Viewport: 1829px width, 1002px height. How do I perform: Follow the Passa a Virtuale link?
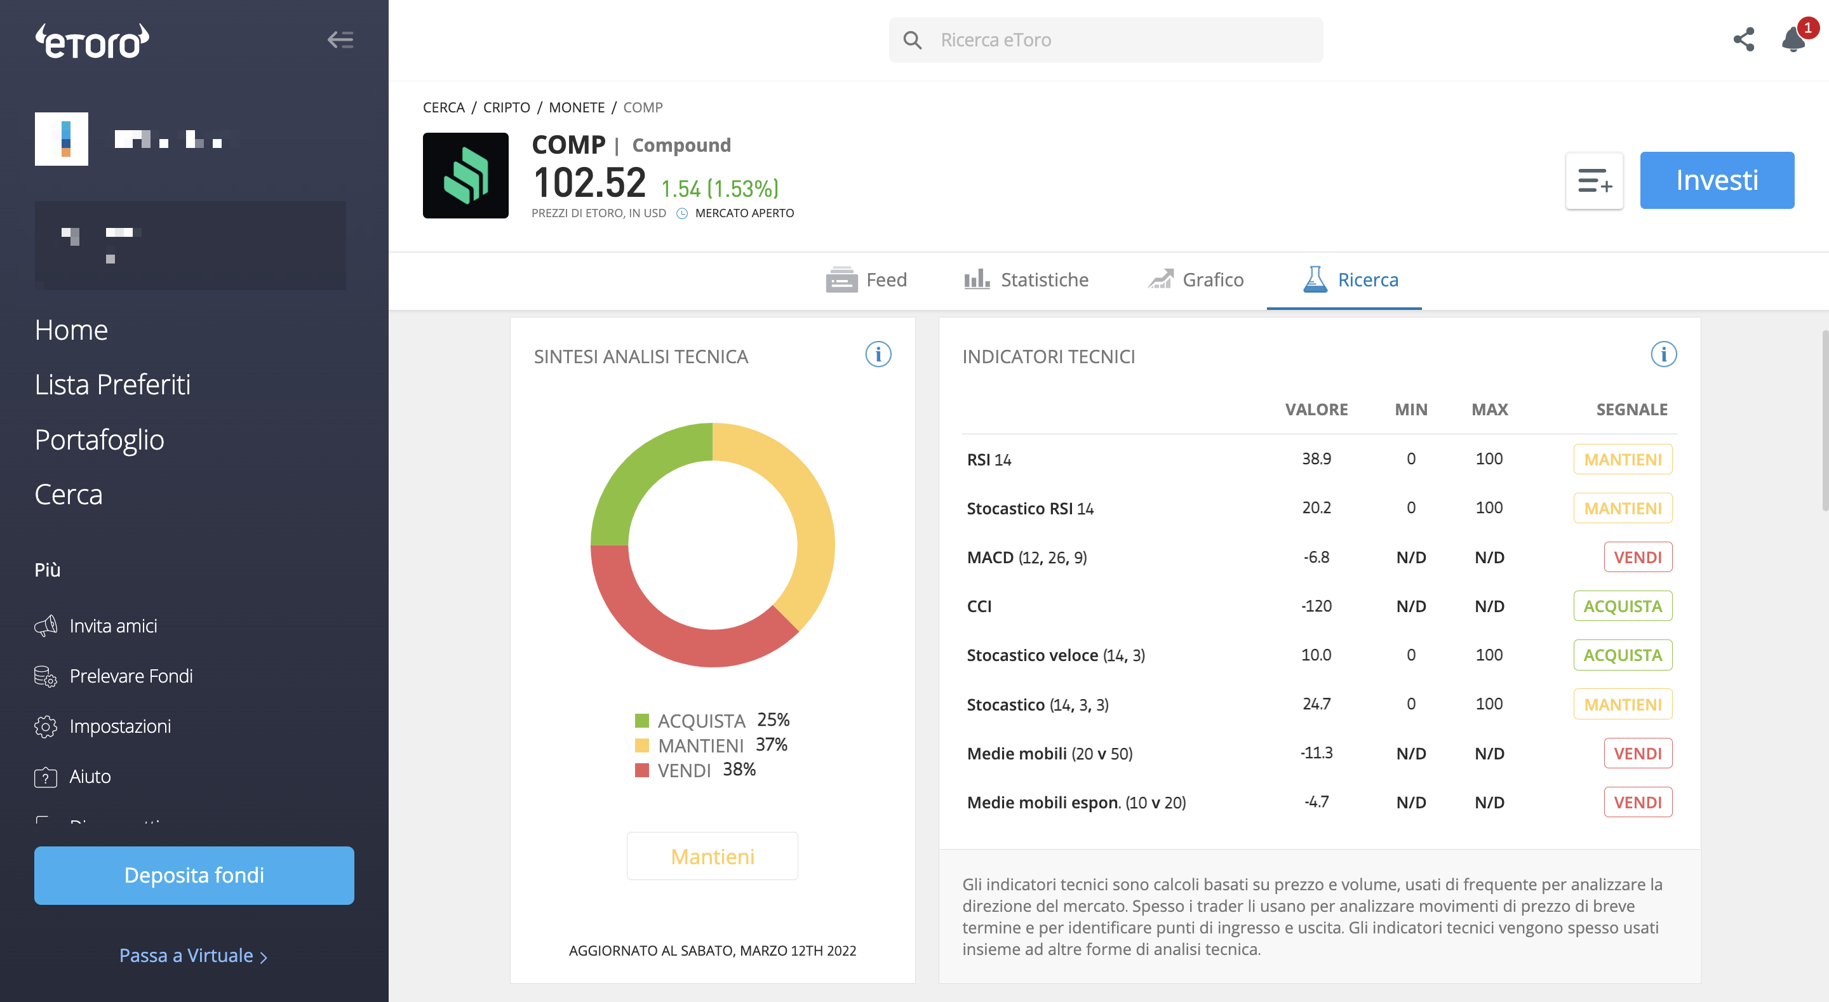coord(193,956)
